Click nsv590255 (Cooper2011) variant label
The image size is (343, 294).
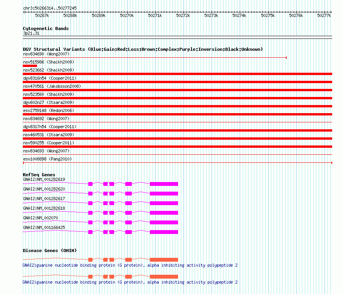tap(49, 143)
